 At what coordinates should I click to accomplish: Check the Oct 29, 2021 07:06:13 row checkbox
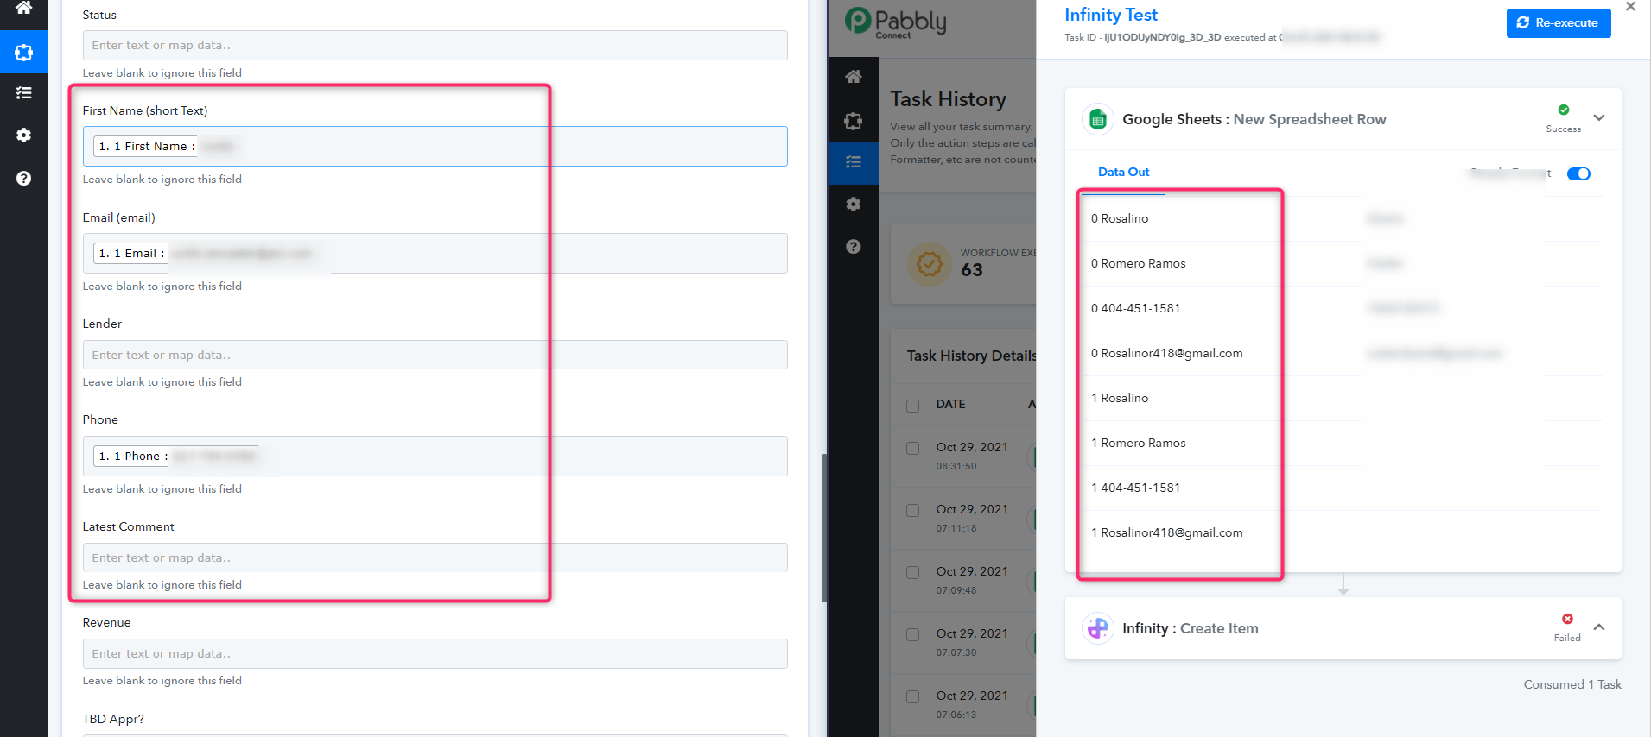[x=912, y=697]
